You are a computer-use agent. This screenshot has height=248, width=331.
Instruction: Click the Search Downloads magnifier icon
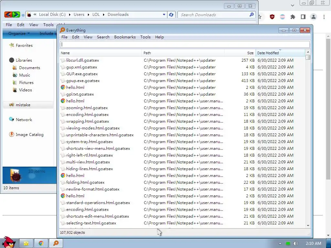click(251, 15)
